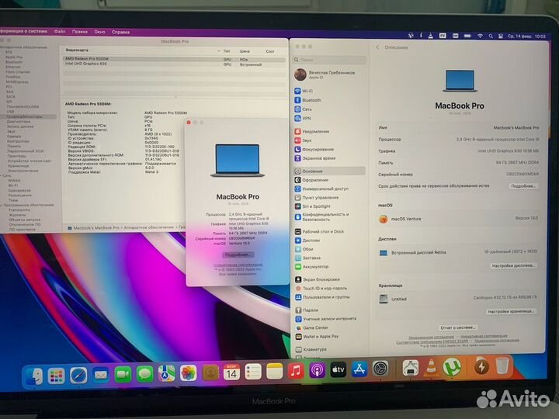Image resolution: width=559 pixels, height=419 pixels.
Task: Open Аккумулятор in settings sidebar
Action: point(312,266)
